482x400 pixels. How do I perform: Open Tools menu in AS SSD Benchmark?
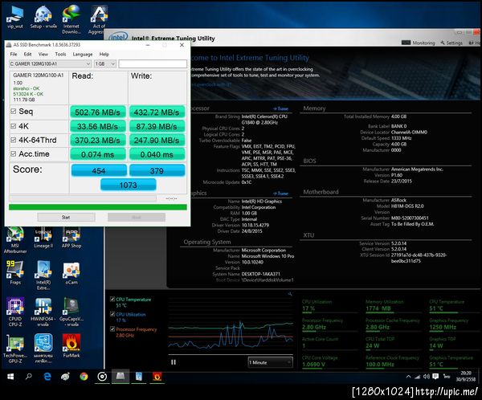[x=60, y=54]
